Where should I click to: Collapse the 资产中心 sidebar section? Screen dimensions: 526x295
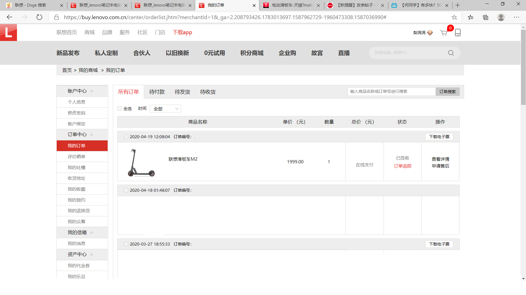(92, 254)
